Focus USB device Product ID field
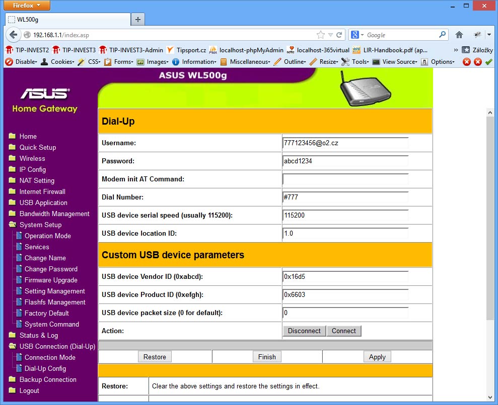Viewport: 498px width, 405px height. click(x=345, y=295)
